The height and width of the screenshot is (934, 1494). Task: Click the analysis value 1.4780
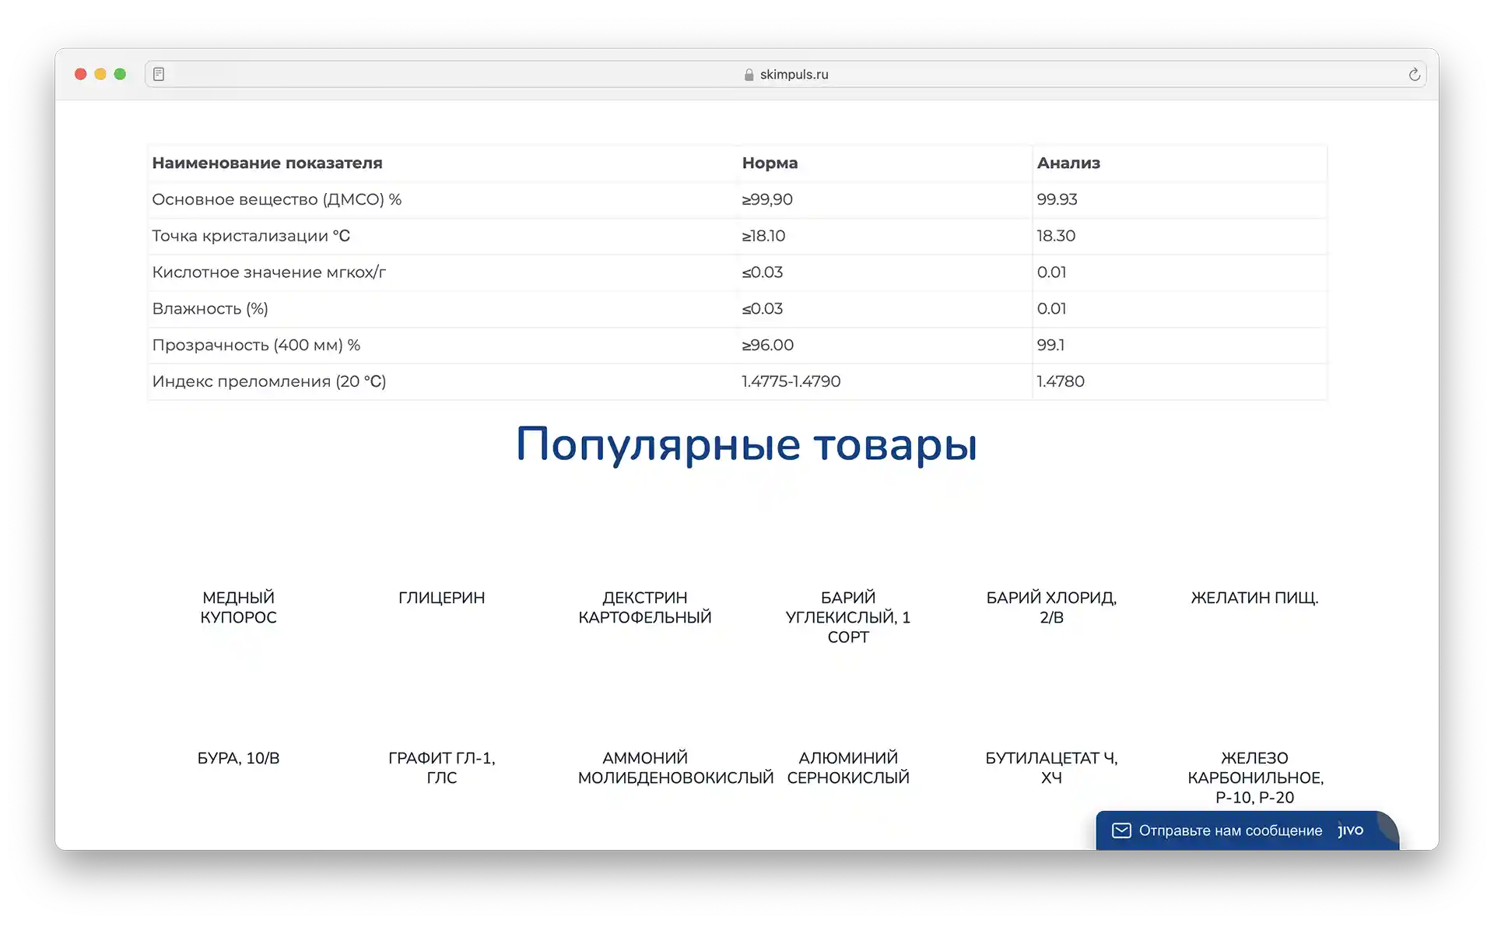click(x=1061, y=381)
